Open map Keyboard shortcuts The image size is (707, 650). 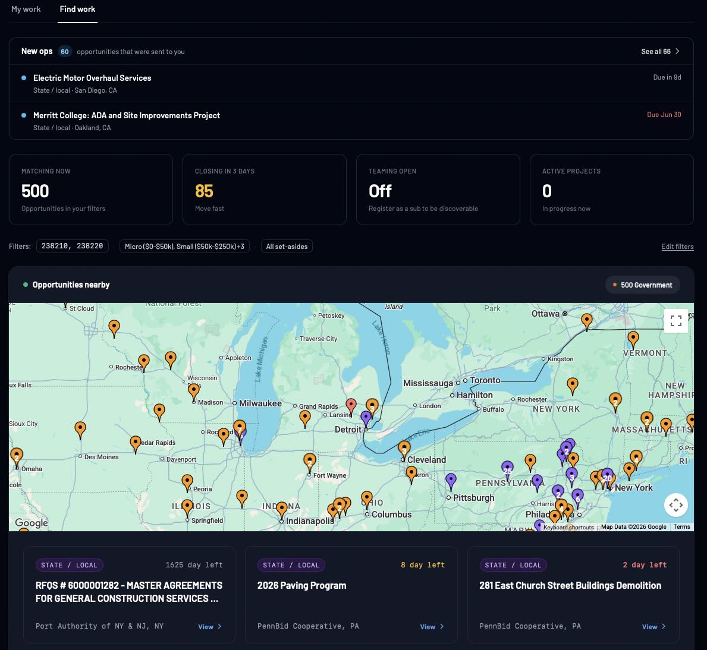[568, 527]
